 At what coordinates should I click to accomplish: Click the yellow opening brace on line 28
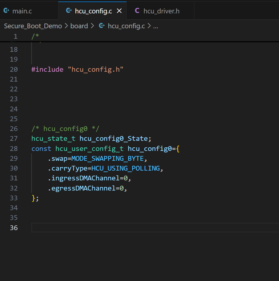[x=178, y=149]
